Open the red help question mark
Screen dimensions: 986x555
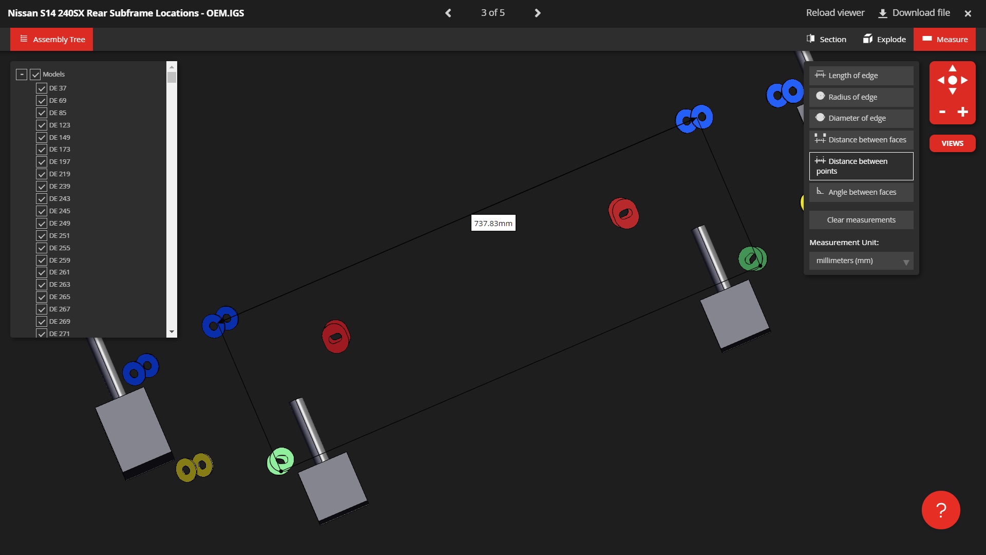(x=941, y=510)
